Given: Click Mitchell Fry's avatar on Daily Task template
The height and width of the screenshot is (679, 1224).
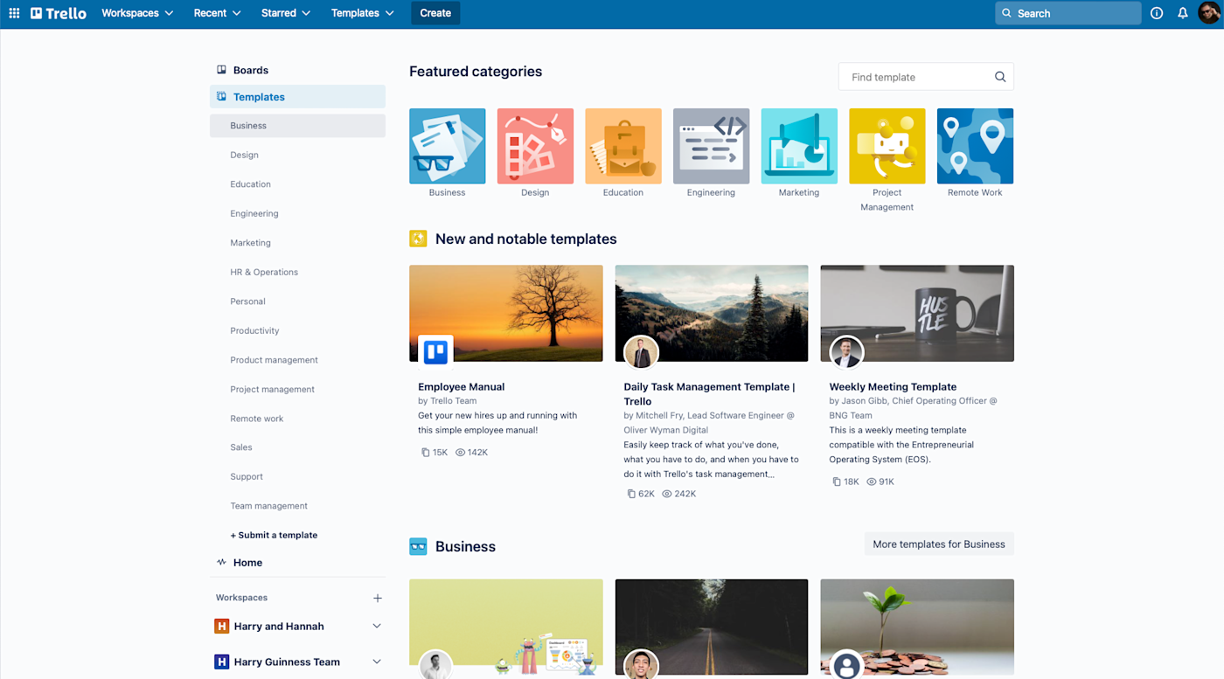Looking at the screenshot, I should (641, 352).
